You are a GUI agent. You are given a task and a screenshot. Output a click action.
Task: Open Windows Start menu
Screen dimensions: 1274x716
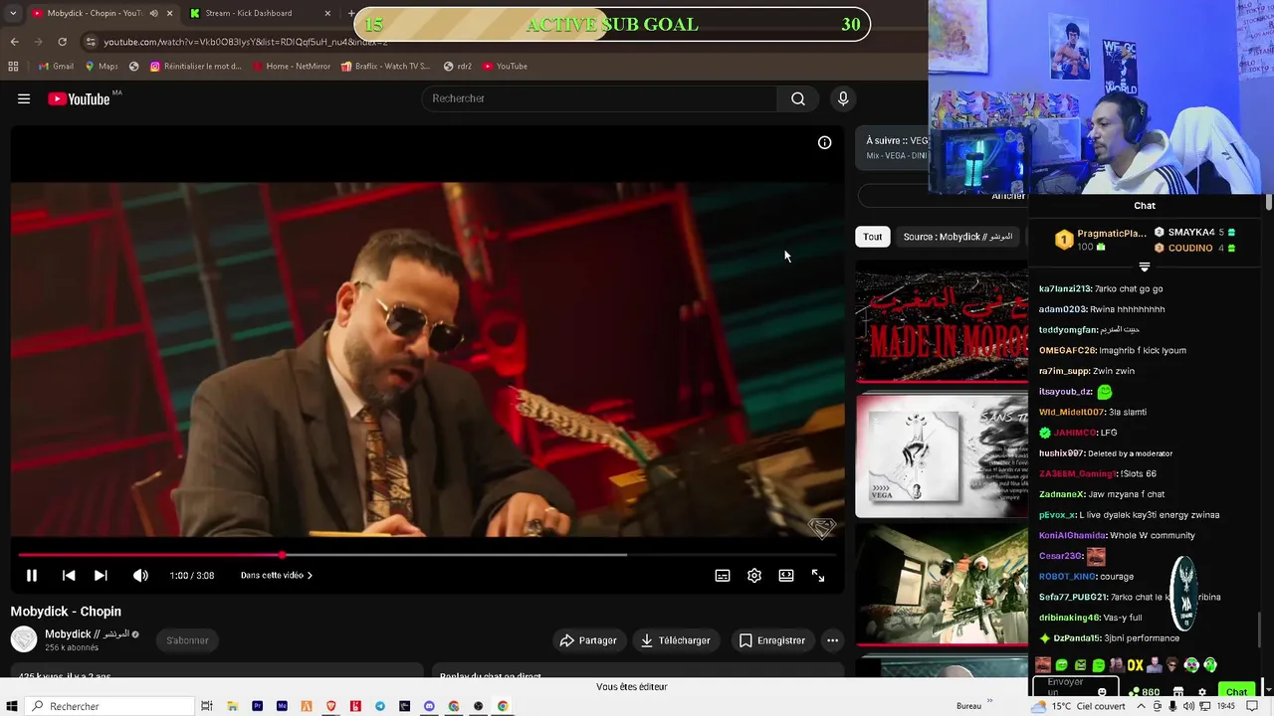[x=12, y=706]
